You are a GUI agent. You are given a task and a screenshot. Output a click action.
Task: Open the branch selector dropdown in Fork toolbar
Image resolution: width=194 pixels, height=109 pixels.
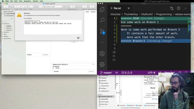(x=50, y=7)
